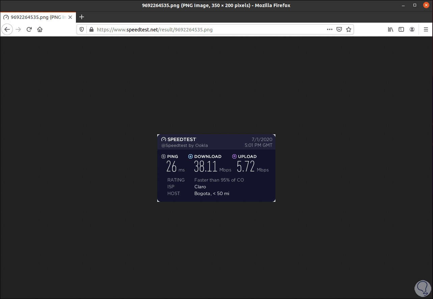Image resolution: width=433 pixels, height=299 pixels.
Task: Click the forward navigation arrow
Action: (x=18, y=29)
